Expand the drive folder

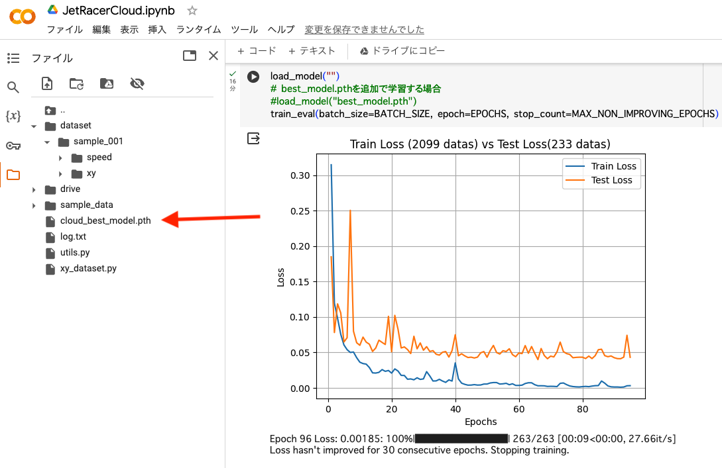pyautogui.click(x=34, y=189)
